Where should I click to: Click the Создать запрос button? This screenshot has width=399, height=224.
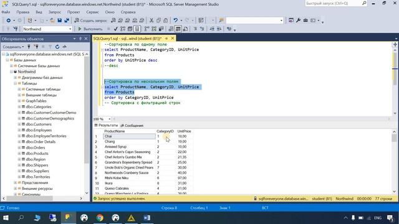91,21
